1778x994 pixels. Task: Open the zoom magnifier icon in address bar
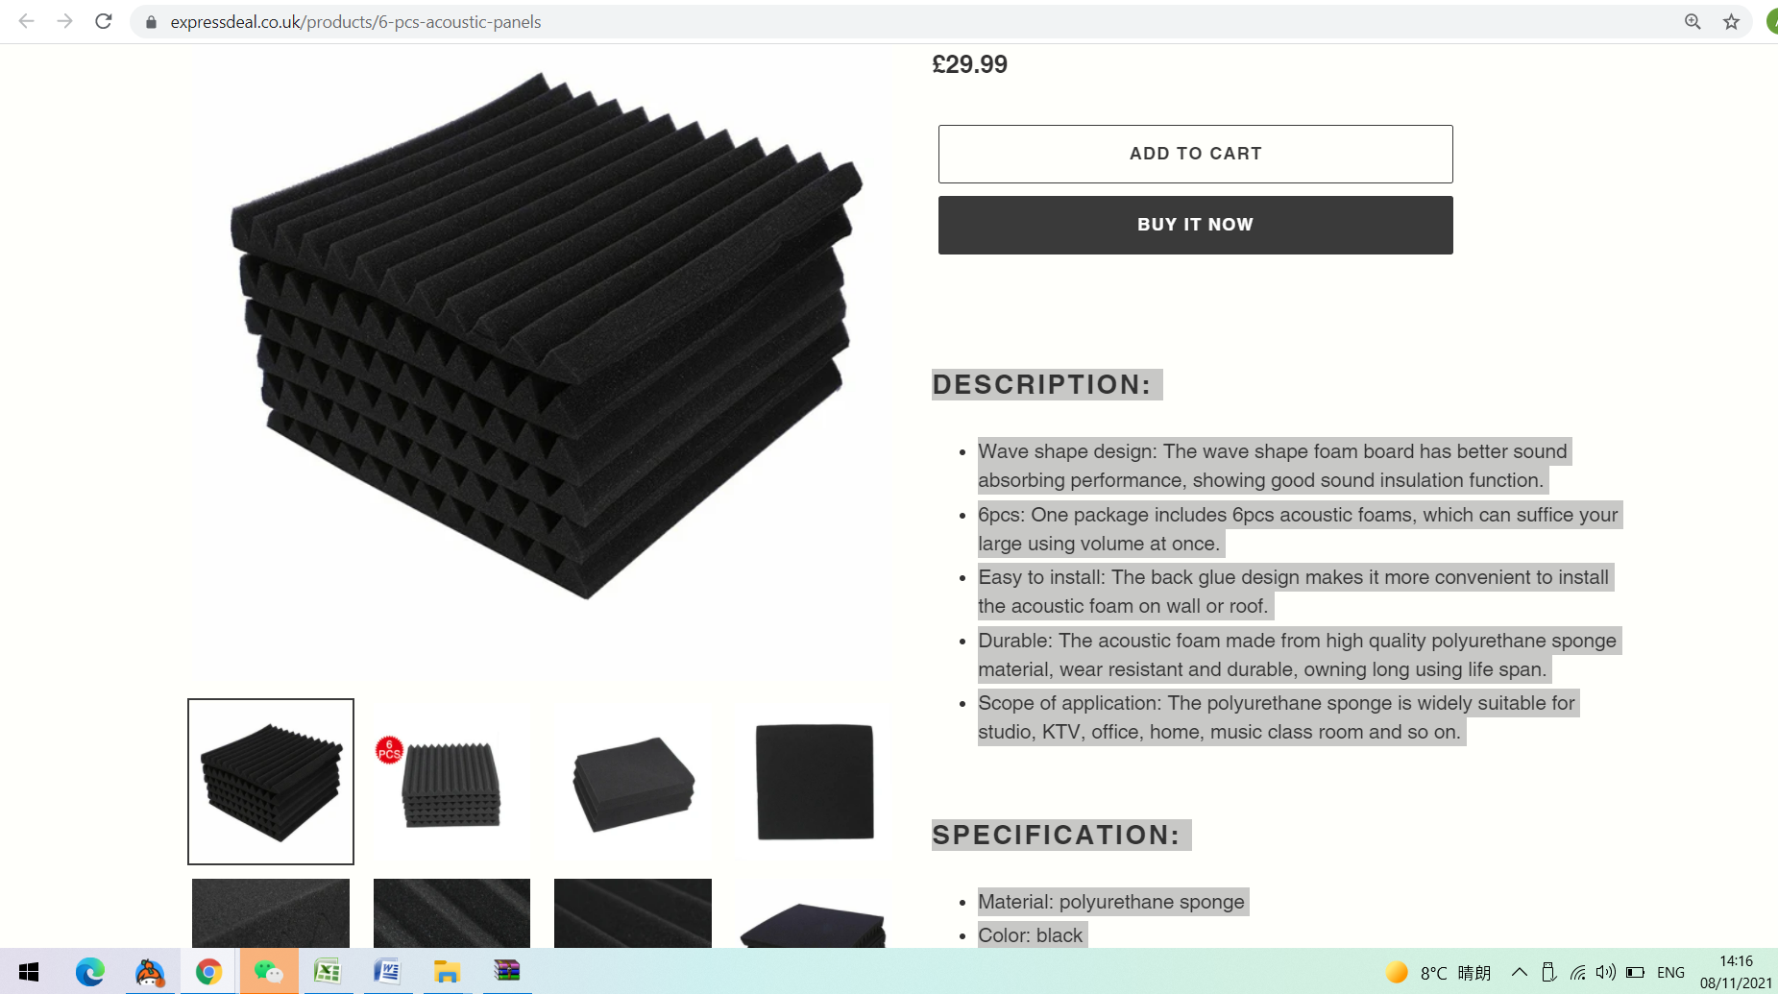click(1693, 21)
